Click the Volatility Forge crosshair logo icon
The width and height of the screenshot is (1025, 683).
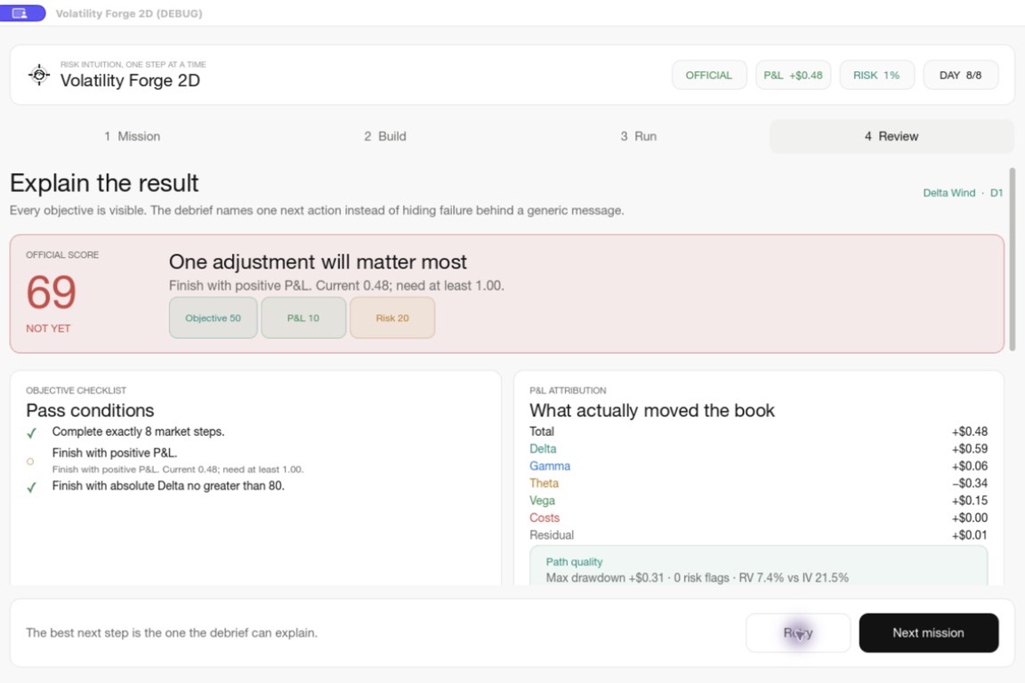39,76
